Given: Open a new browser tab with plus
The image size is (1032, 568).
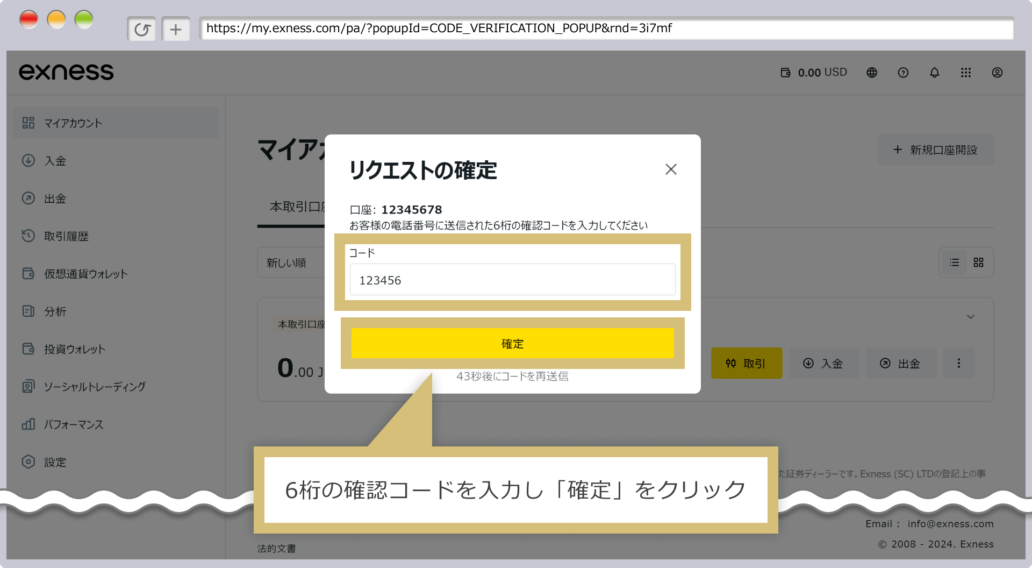Looking at the screenshot, I should (176, 29).
